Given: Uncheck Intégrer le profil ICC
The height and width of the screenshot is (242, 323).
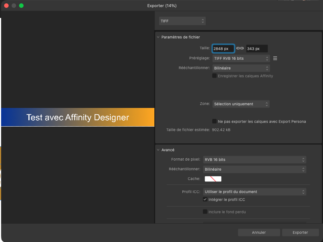Looking at the screenshot, I should [x=205, y=199].
